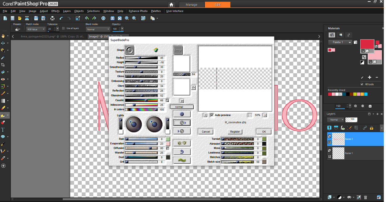Open the Blend mode Normal dropdown in options
Image resolution: width=386 pixels, height=202 pixels.
98,29
